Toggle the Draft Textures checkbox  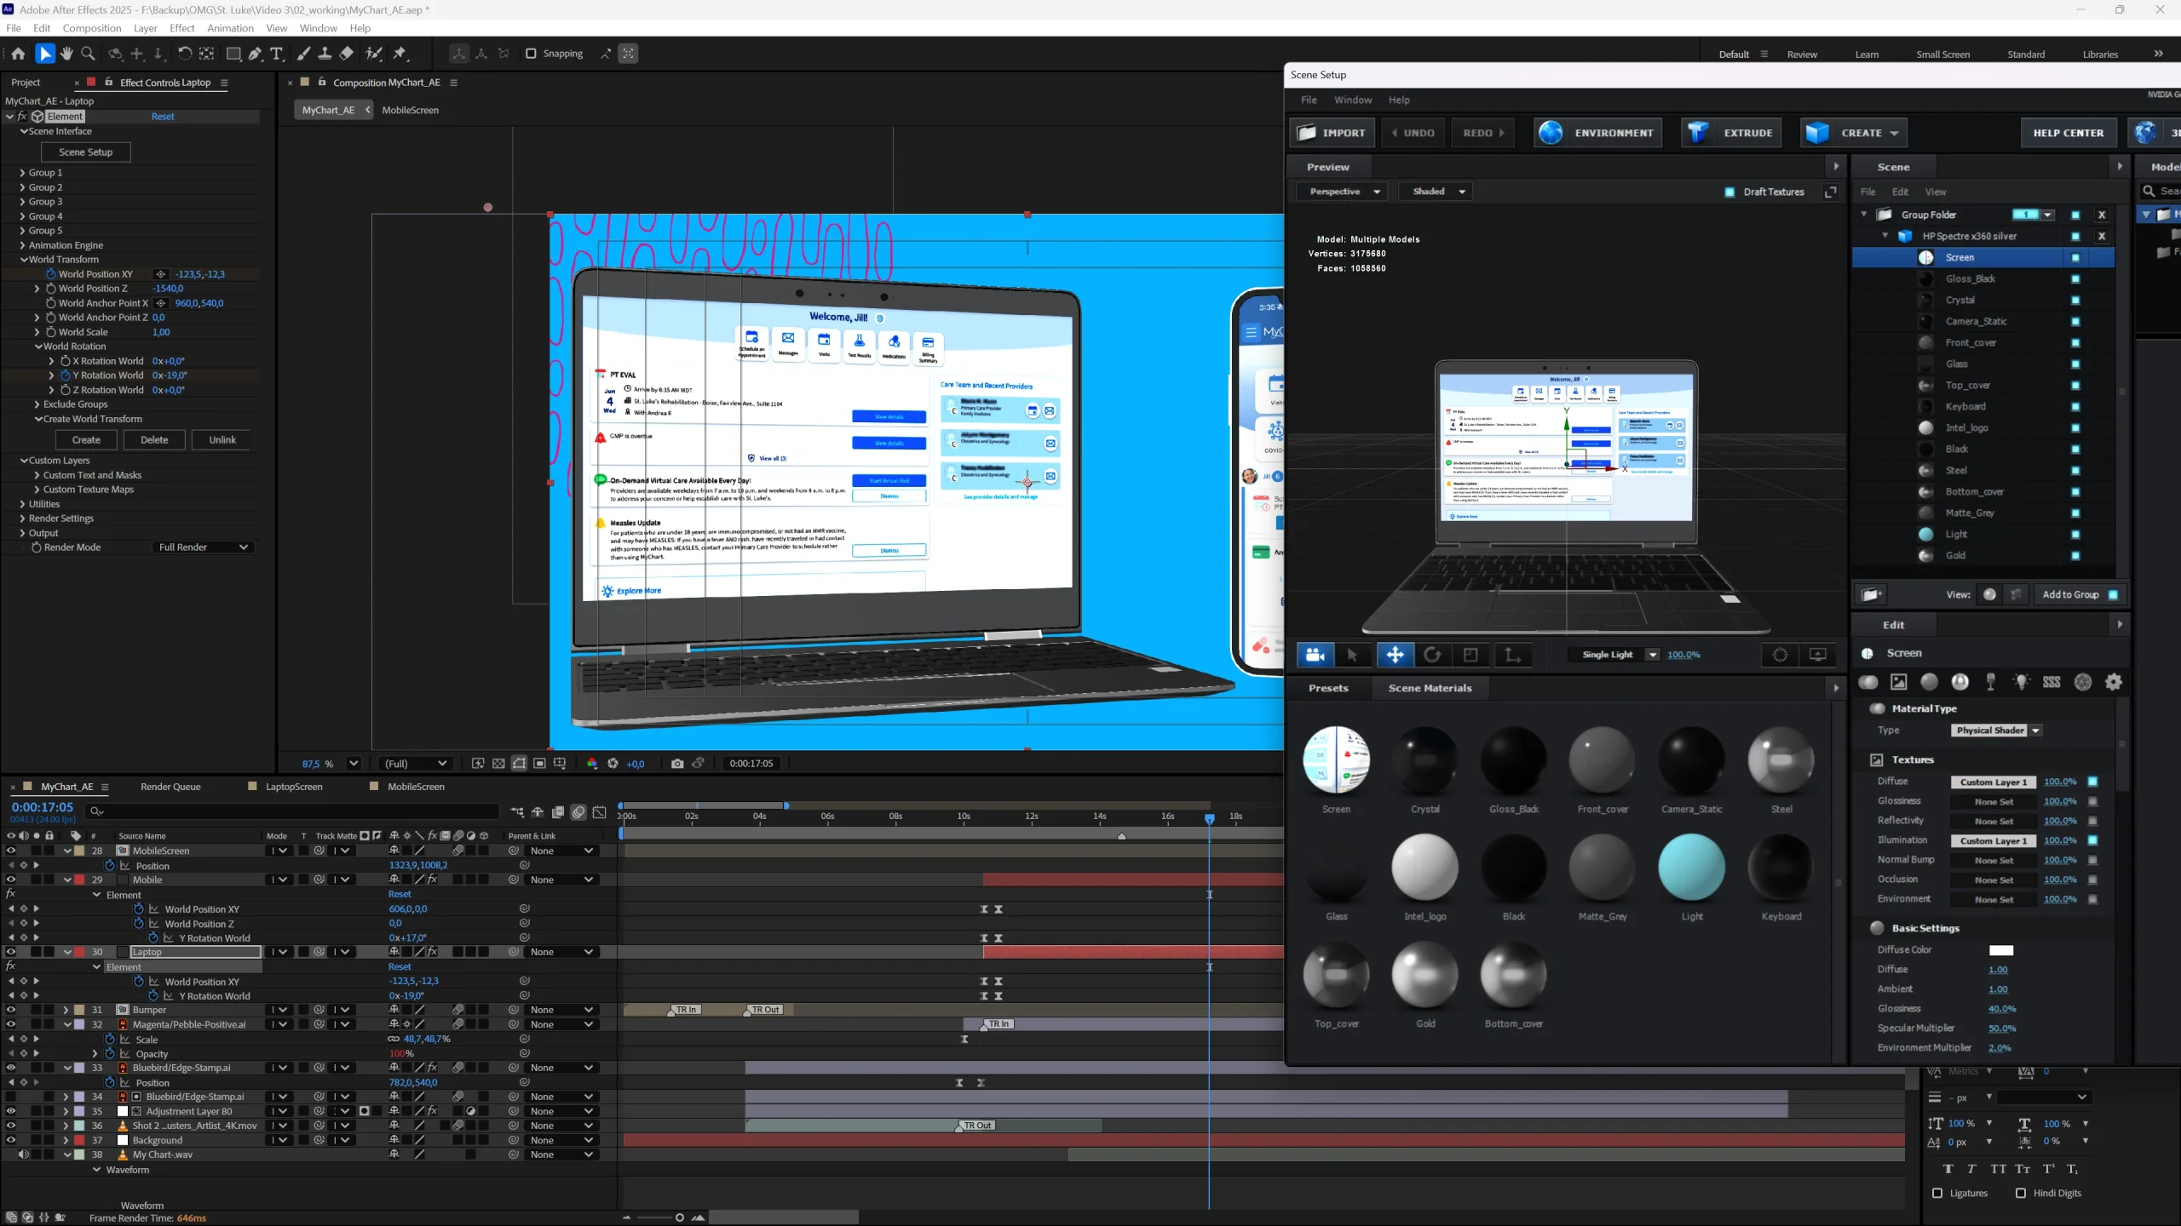pyautogui.click(x=1729, y=192)
